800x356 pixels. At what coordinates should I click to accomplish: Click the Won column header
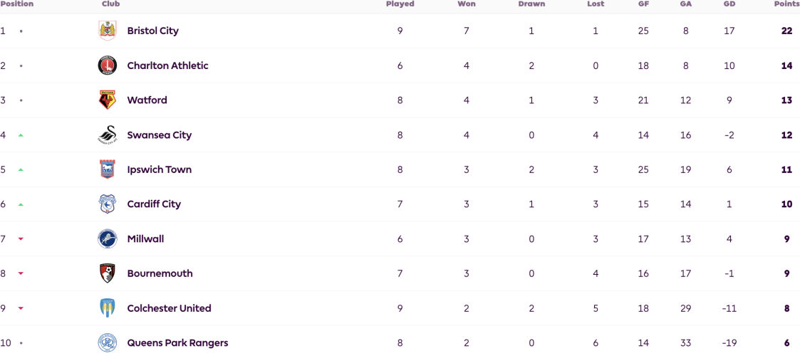coord(467,4)
